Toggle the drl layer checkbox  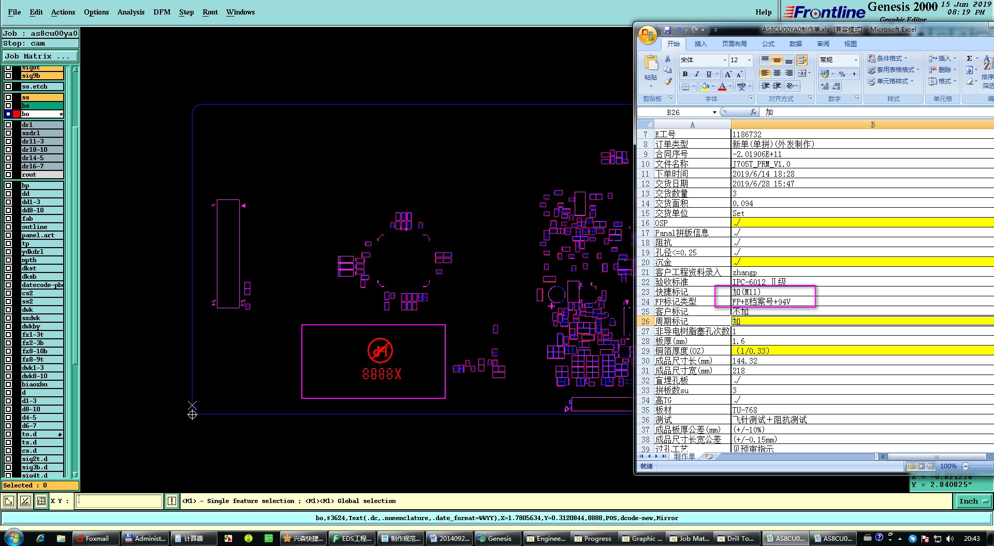8,125
